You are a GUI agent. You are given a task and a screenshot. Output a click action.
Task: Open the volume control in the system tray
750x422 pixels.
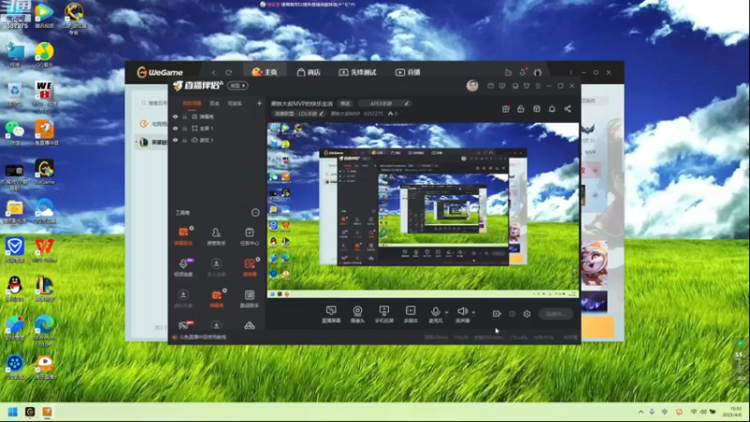tap(703, 412)
